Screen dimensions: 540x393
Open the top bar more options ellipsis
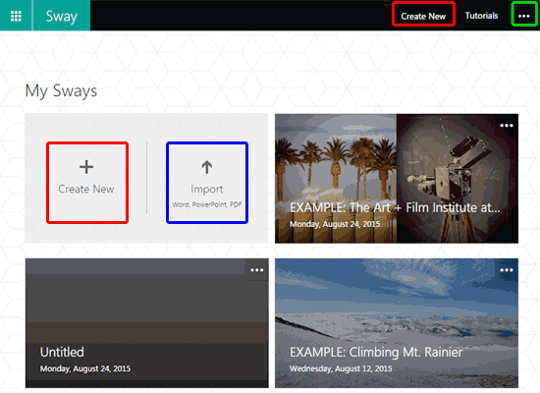(x=524, y=16)
